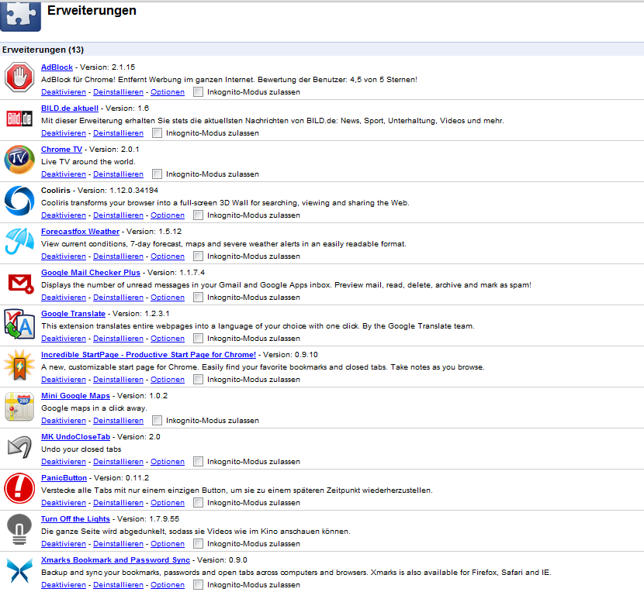The height and width of the screenshot is (592, 644).
Task: Check incognito mode for Cooliris
Action: (198, 215)
